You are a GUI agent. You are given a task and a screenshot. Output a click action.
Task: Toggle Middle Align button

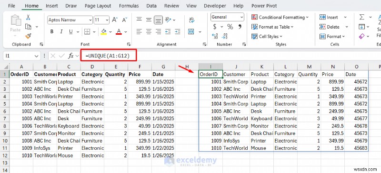point(149,19)
